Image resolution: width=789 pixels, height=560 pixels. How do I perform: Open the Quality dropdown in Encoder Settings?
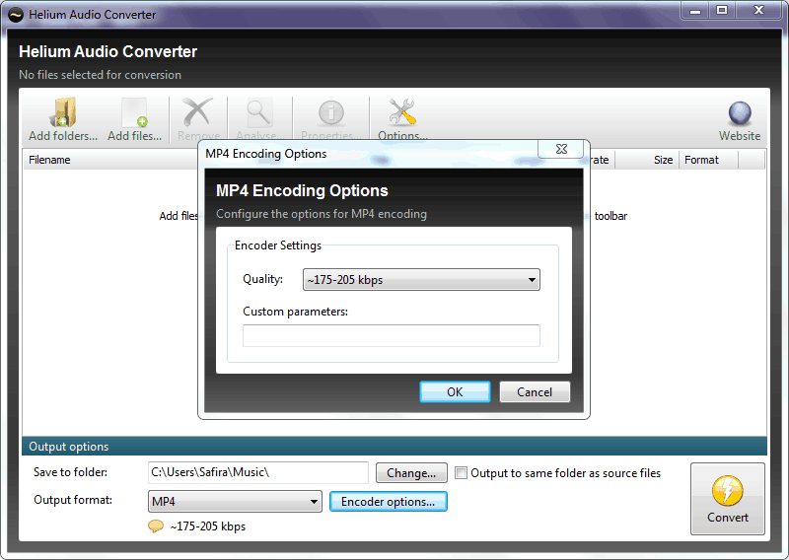tap(421, 280)
